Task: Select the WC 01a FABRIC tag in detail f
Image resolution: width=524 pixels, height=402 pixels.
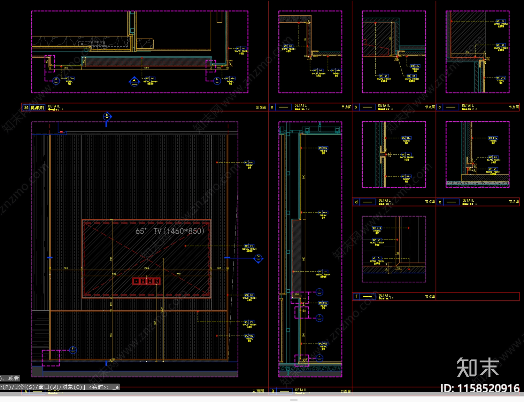Action: [377, 230]
